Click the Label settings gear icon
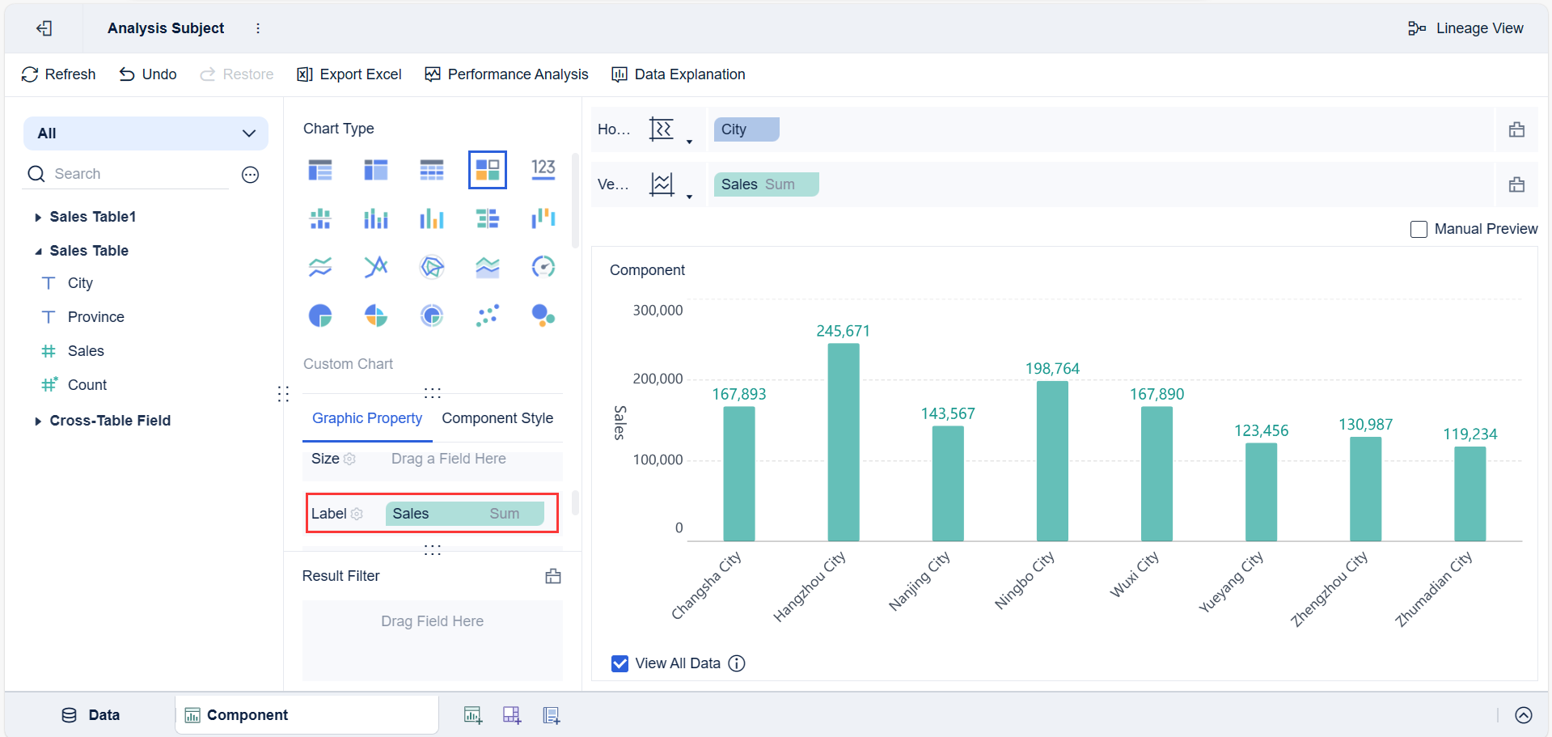 click(357, 514)
